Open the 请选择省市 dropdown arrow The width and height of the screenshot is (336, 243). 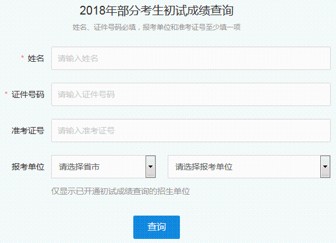(x=150, y=167)
